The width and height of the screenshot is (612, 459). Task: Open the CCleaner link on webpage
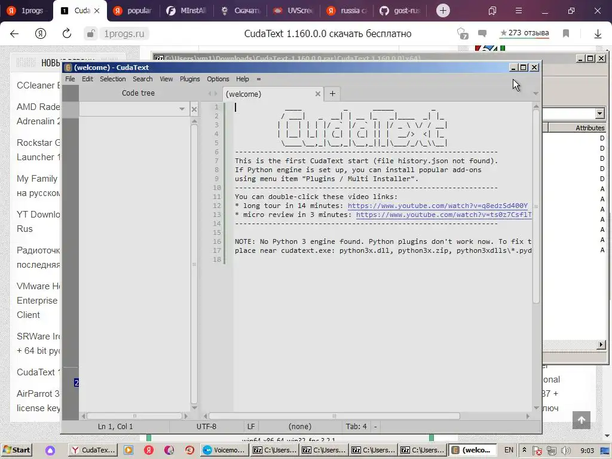coord(38,85)
